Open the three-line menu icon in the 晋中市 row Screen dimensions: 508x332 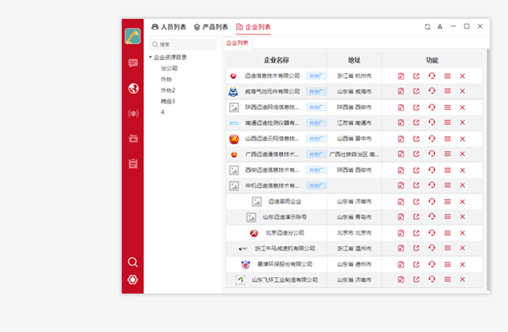click(x=447, y=138)
